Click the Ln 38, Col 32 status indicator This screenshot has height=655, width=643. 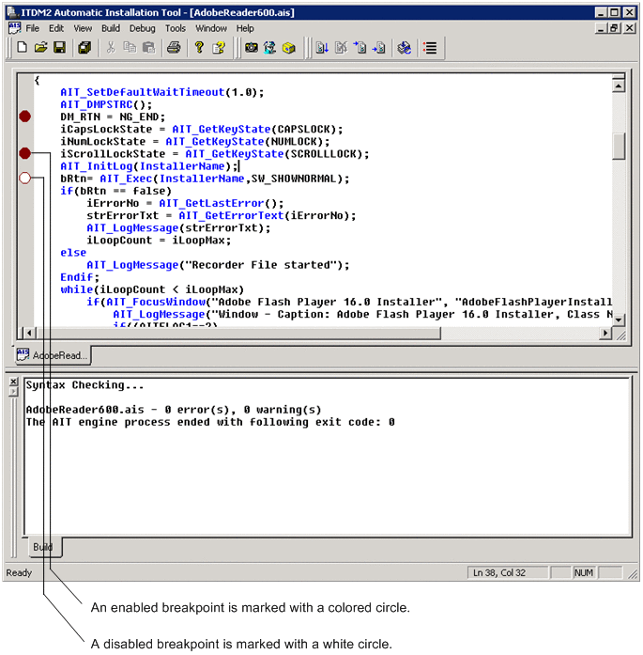[508, 572]
